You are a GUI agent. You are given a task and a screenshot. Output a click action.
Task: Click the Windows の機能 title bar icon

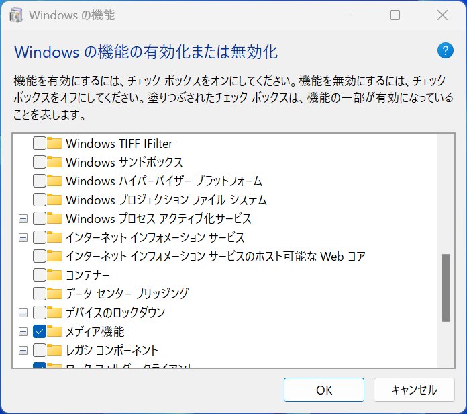click(17, 15)
